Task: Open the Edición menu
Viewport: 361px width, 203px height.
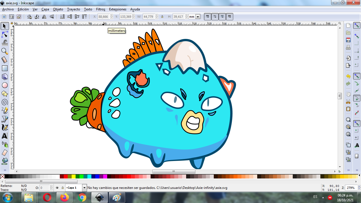Action: 23,9
